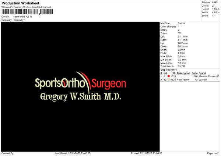Click the barcode under the worksheet title
The image size is (221, 156).
[28, 12]
